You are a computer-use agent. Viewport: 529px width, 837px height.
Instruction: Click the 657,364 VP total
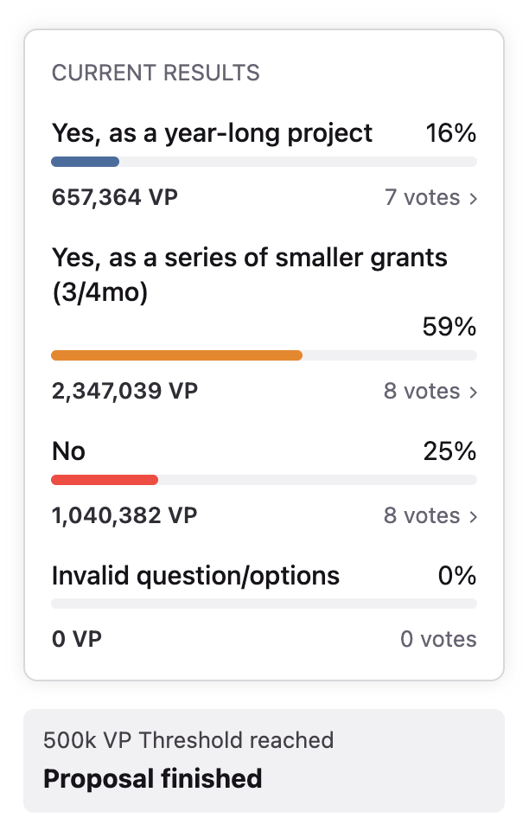point(115,198)
